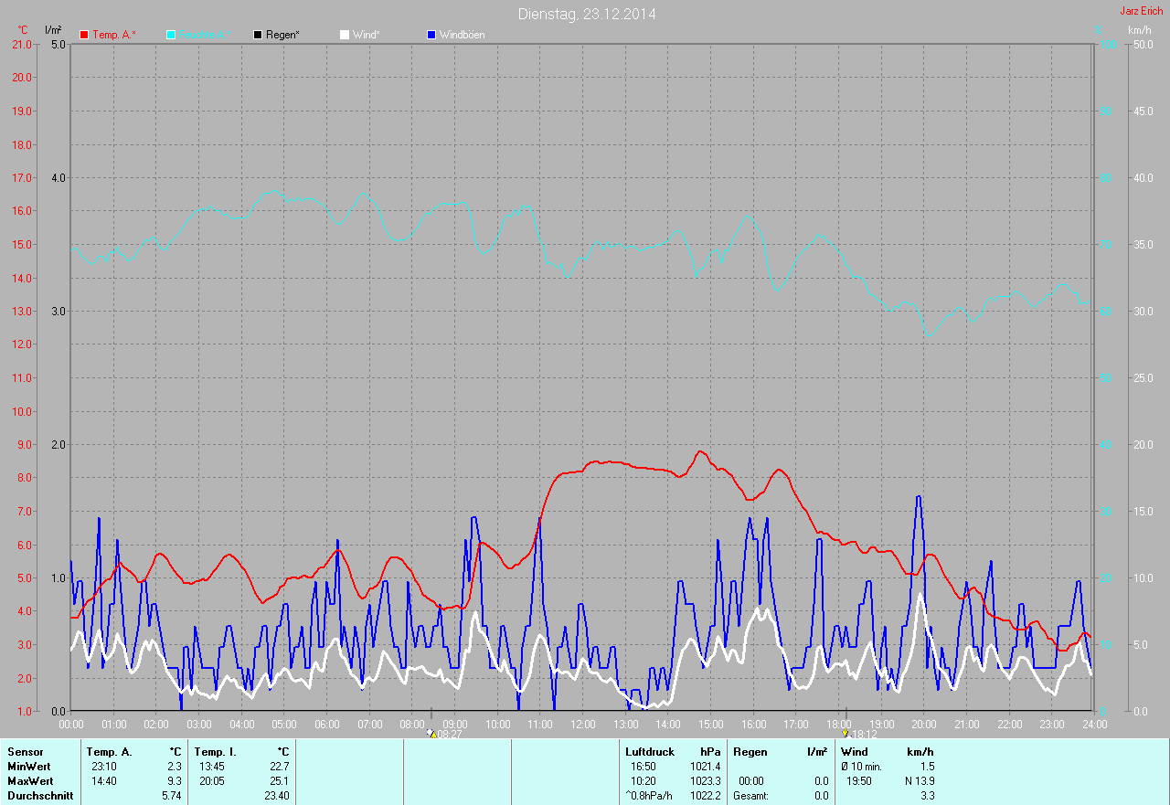Click the 'Ø 10 min.' wind label
1170x805 pixels.
(x=861, y=766)
